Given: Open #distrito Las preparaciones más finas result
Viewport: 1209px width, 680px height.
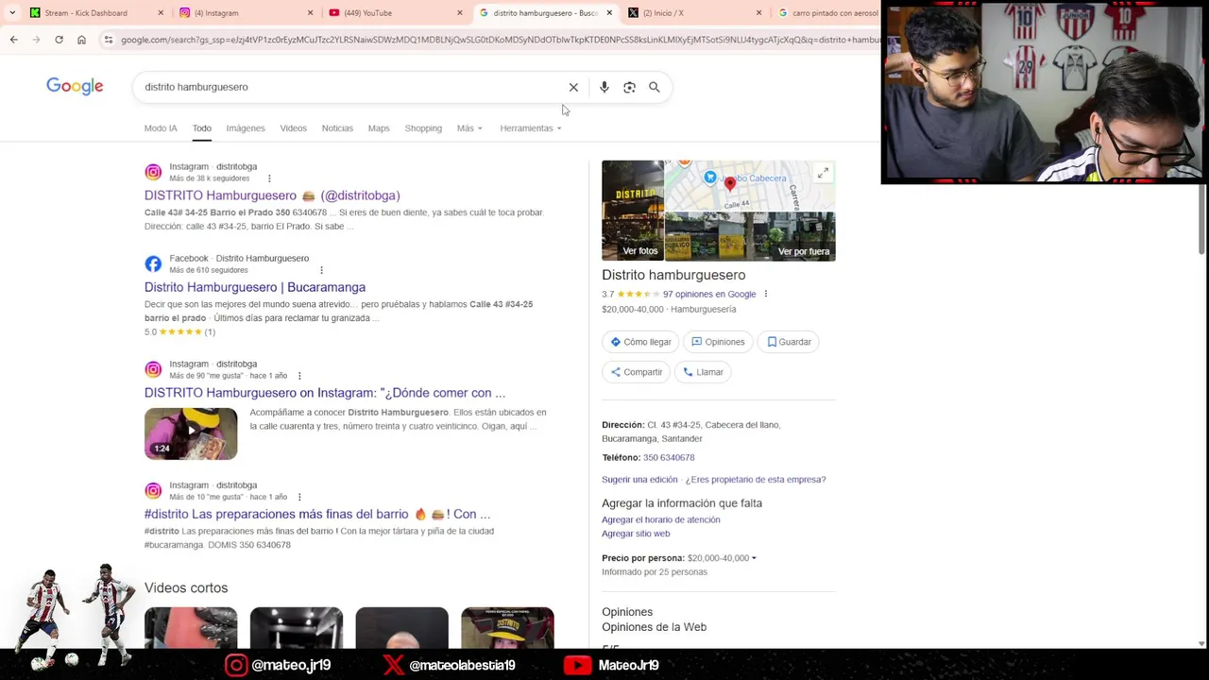Looking at the screenshot, I should [317, 514].
